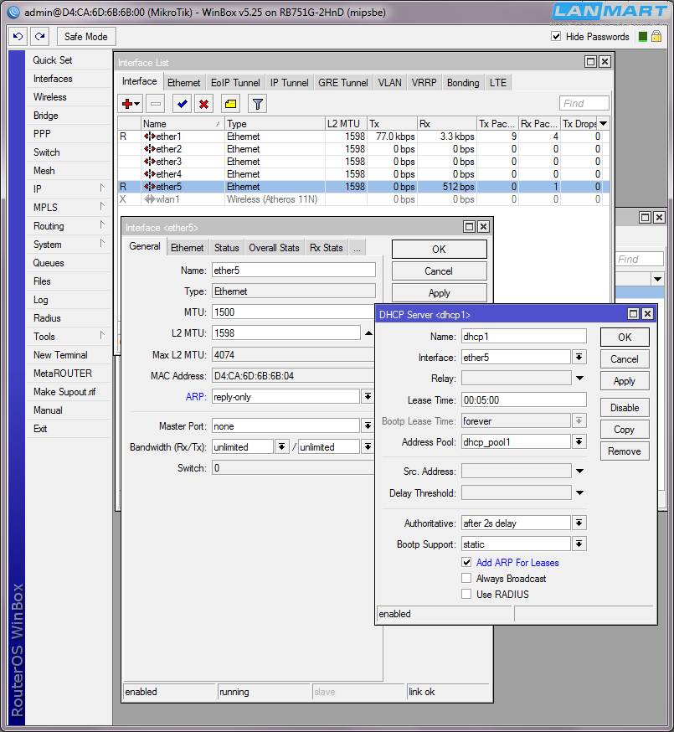The width and height of the screenshot is (674, 732).
Task: Enable the Always Broadcast checkbox
Action: pyautogui.click(x=466, y=579)
